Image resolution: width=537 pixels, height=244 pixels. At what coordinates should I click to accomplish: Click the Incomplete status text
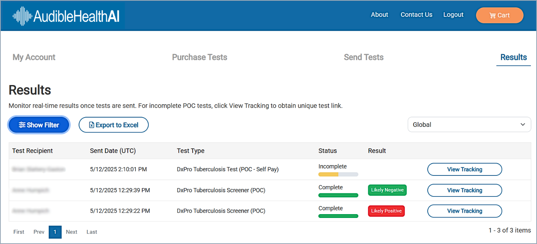333,167
